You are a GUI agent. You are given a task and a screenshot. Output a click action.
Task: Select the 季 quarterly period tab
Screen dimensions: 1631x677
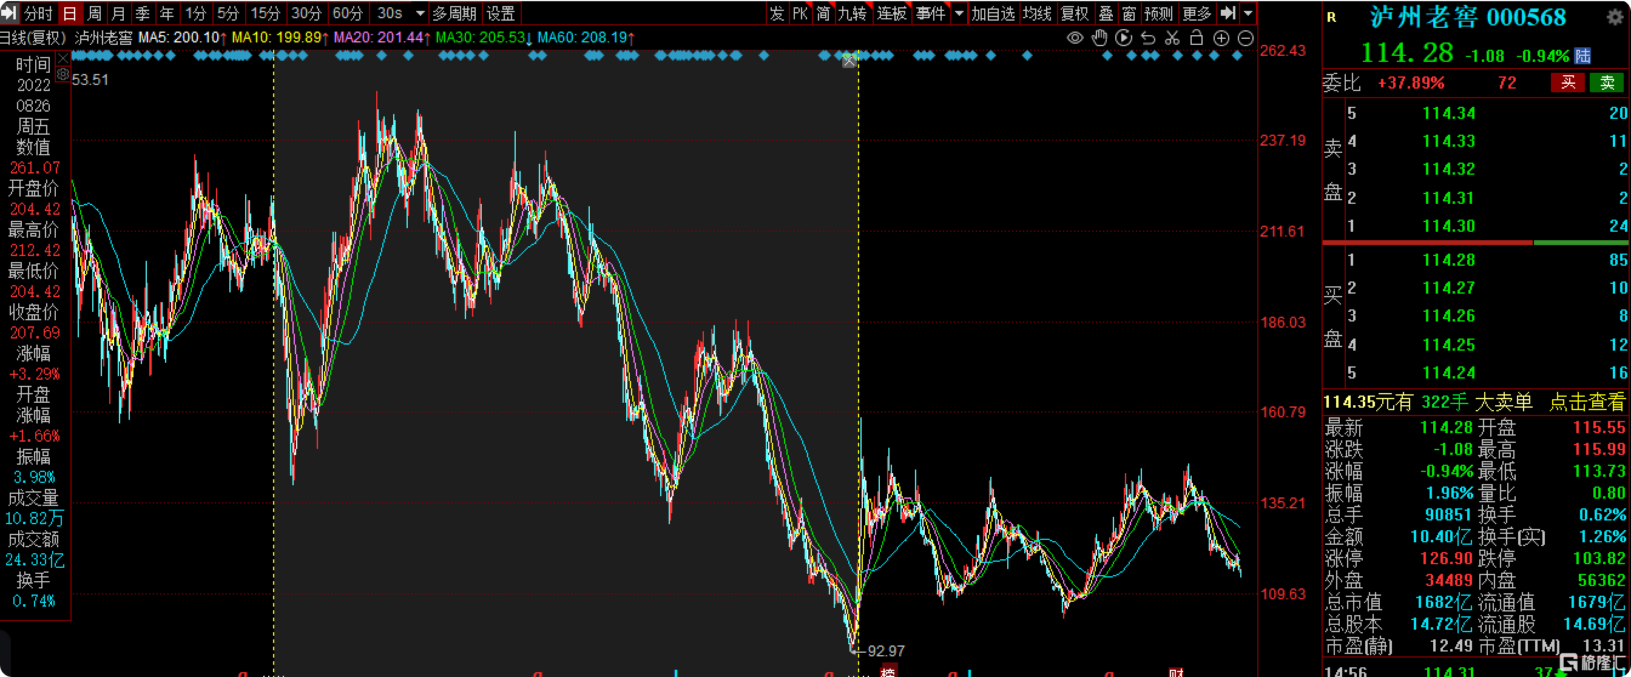pos(143,13)
